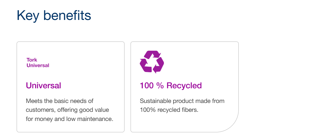Click the word "Key" in the title
The width and height of the screenshot is (334, 137).
point(28,15)
